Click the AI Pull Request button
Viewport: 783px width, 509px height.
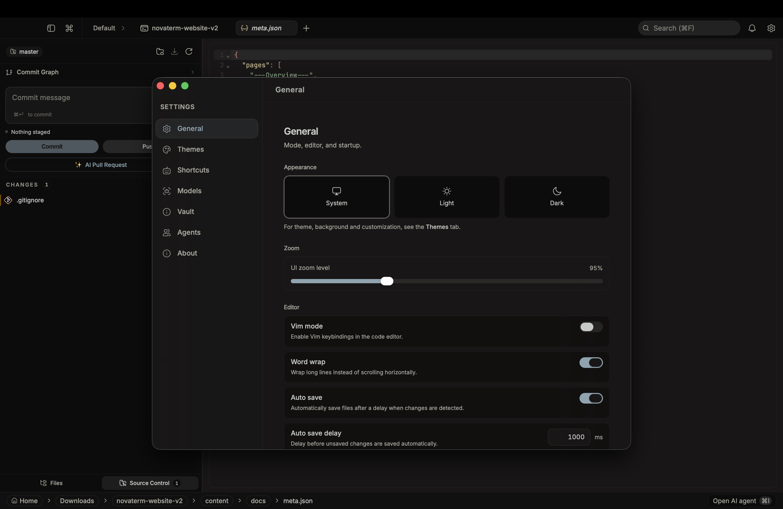[x=101, y=165]
